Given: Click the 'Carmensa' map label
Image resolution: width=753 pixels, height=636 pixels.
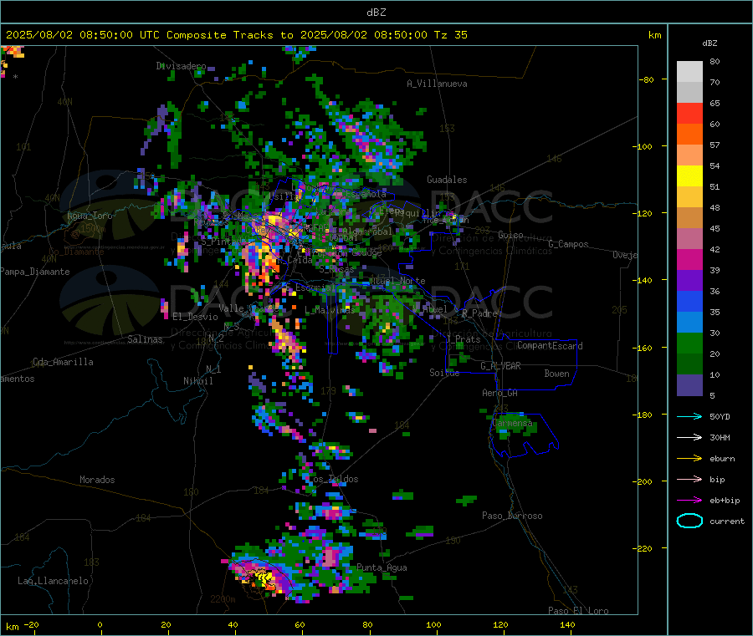Looking at the screenshot, I should (x=512, y=424).
